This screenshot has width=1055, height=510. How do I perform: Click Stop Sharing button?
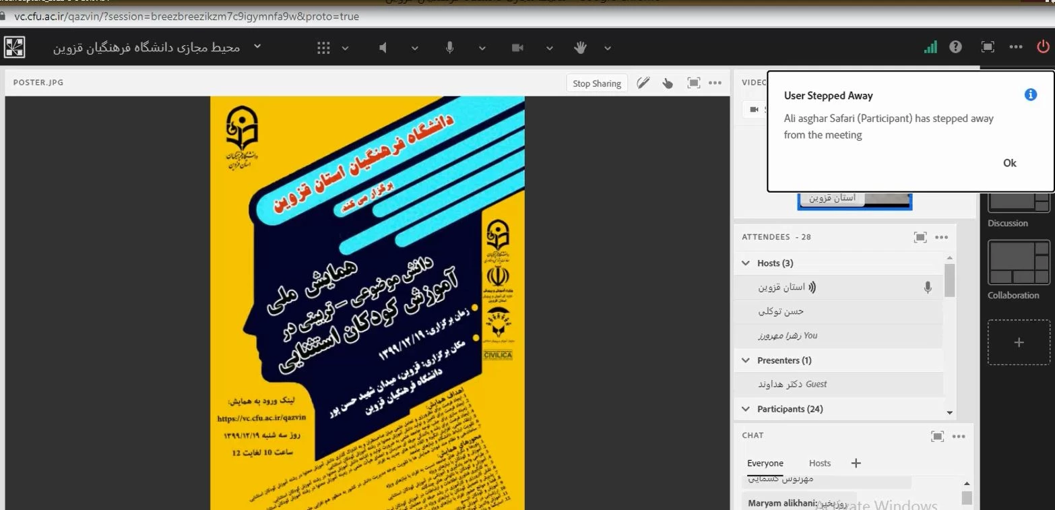[596, 84]
